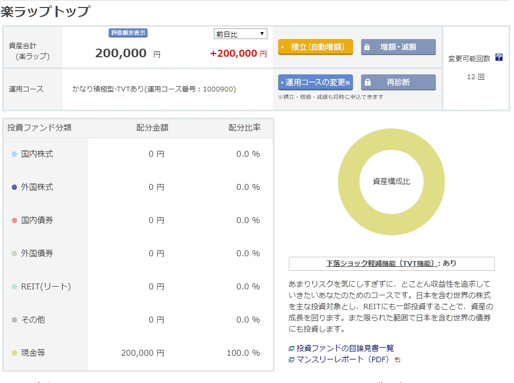Click the external-link icon before 投資ファンドの目論見書一覧
The width and height of the screenshot is (514, 383).
(291, 349)
